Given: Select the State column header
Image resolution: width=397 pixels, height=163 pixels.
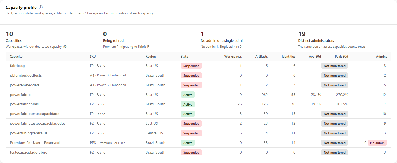Looking at the screenshot, I should pos(184,57).
